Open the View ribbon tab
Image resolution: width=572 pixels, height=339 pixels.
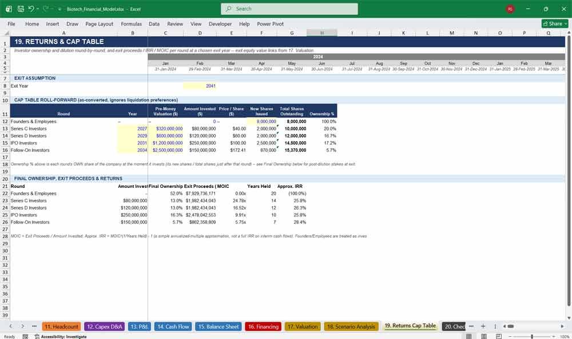tap(196, 23)
